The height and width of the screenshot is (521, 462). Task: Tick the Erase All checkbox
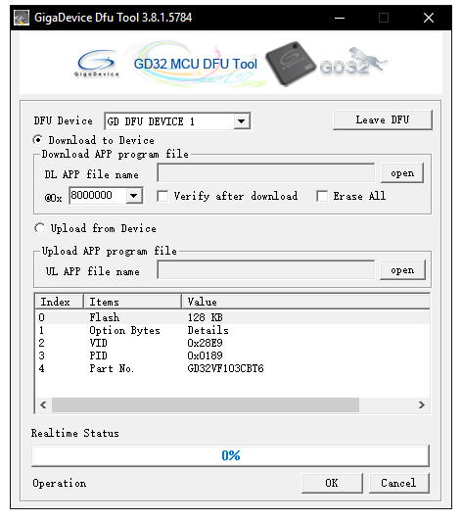coord(322,196)
